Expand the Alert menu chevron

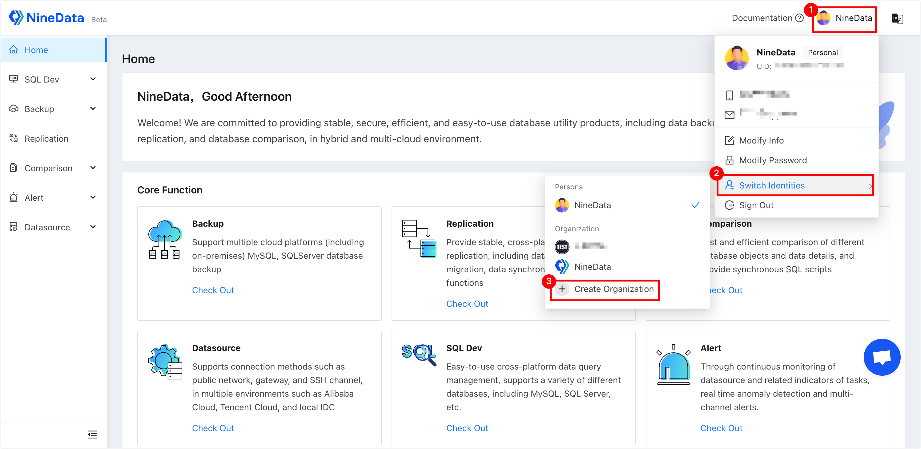point(93,197)
